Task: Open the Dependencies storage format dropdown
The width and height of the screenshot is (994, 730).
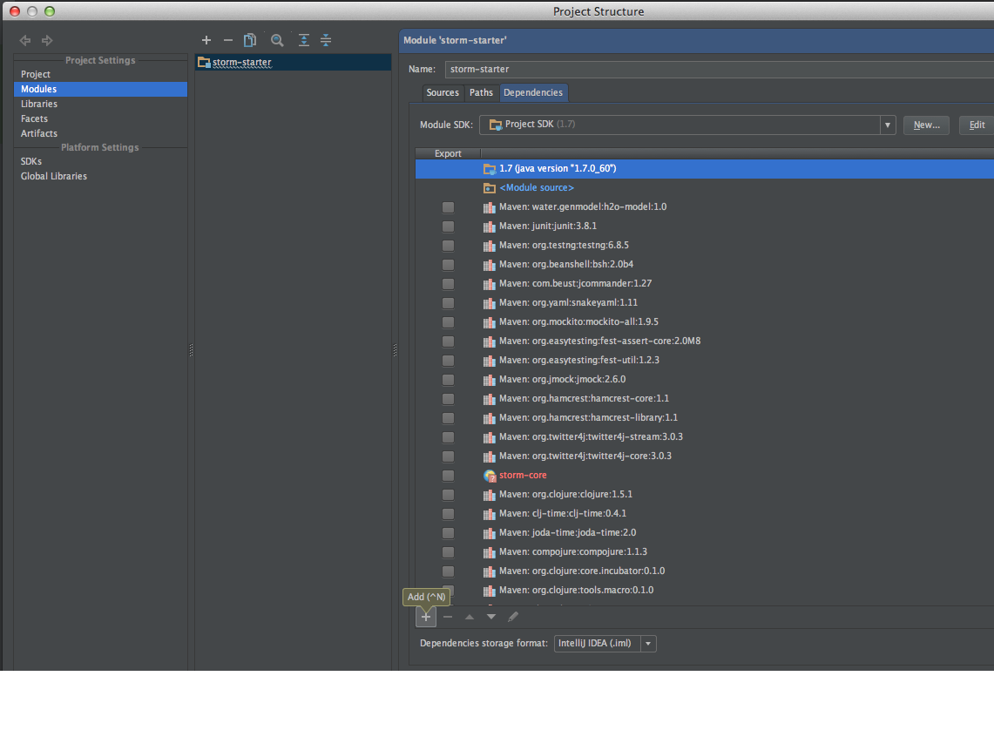Action: tap(648, 644)
